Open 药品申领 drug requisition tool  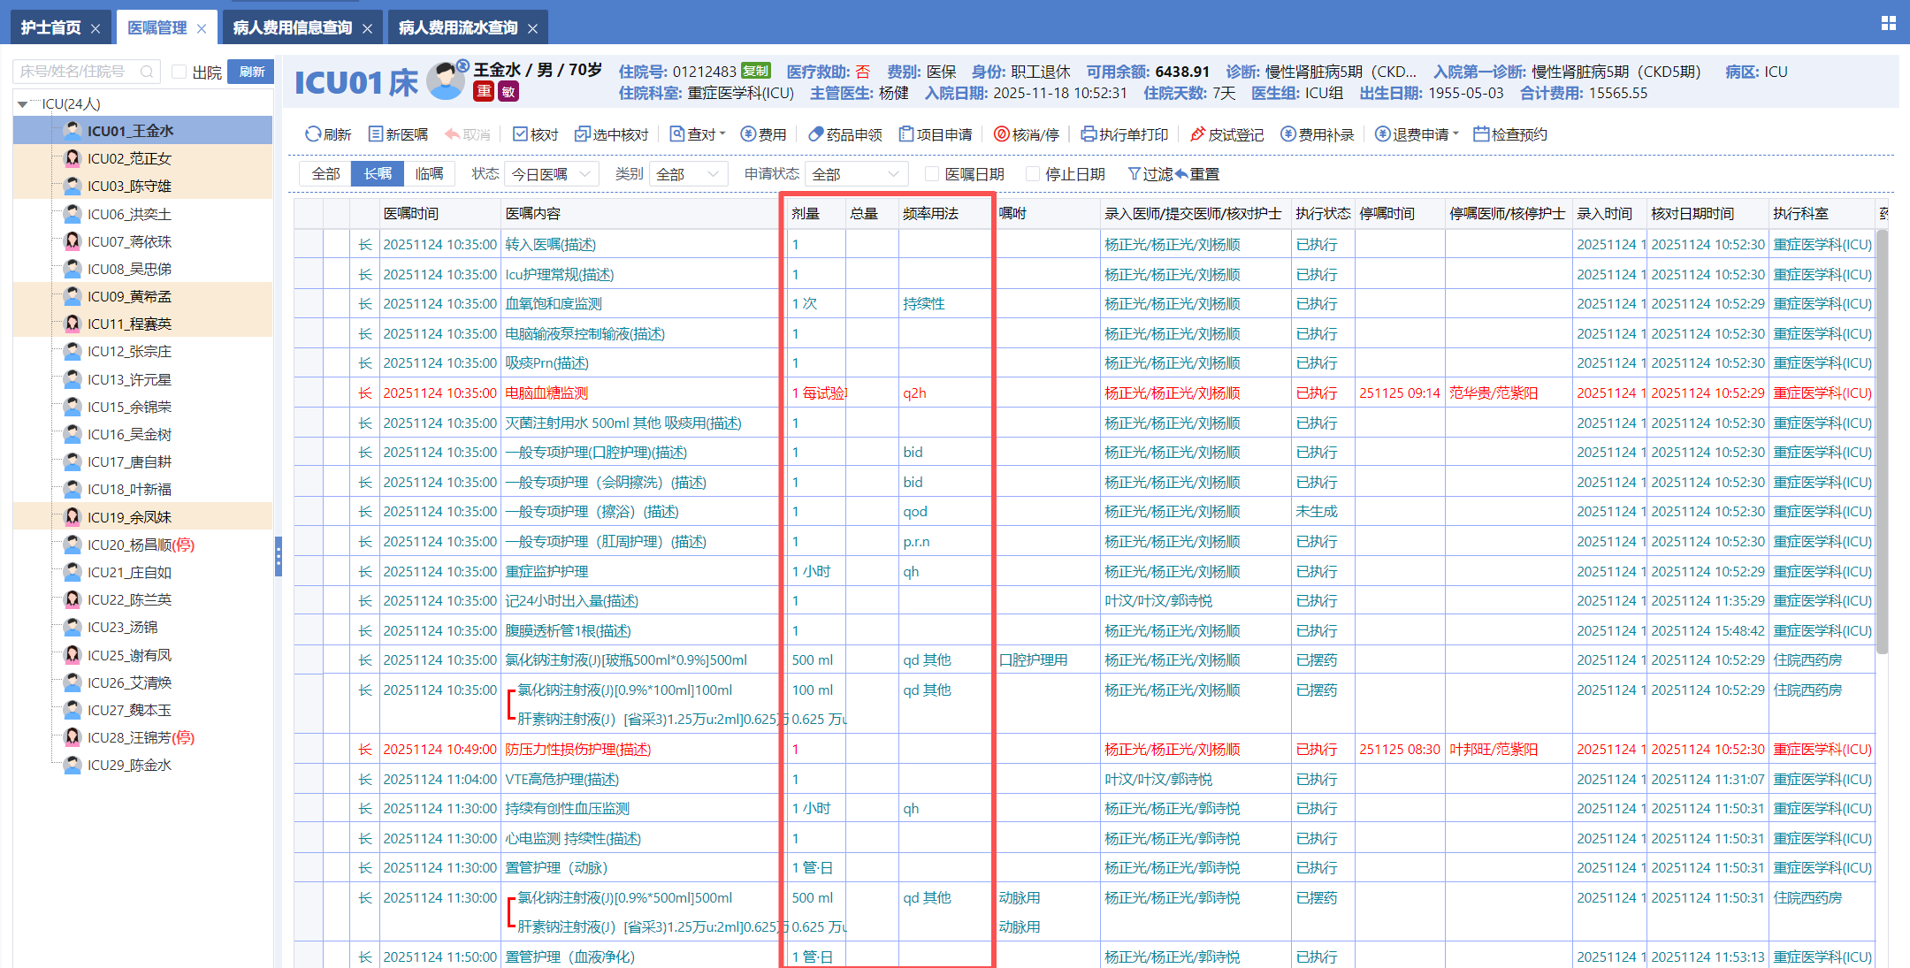coord(816,134)
